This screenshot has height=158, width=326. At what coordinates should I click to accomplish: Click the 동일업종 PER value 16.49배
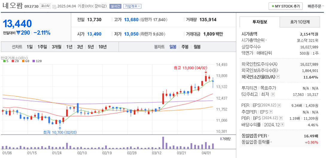coord(311,136)
